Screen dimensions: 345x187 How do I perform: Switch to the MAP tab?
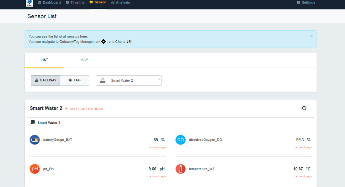pyautogui.click(x=84, y=60)
